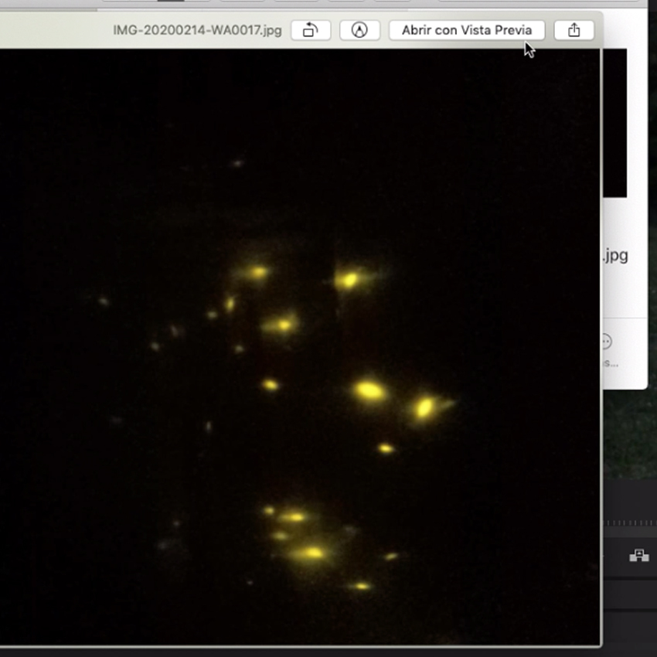
Task: Click the track link icon in the timeline
Action: 638,555
